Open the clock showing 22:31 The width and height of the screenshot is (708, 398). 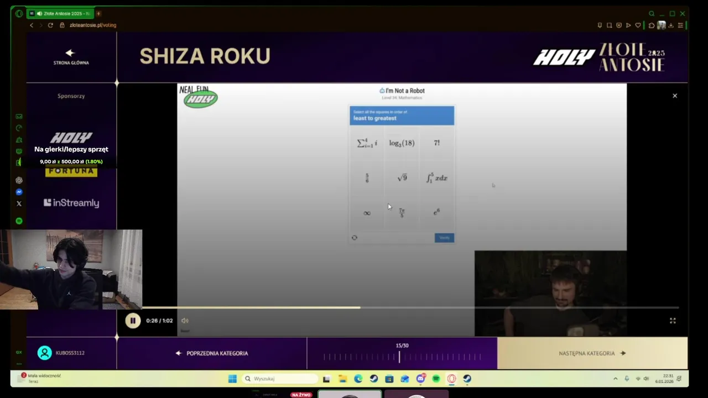(x=664, y=379)
